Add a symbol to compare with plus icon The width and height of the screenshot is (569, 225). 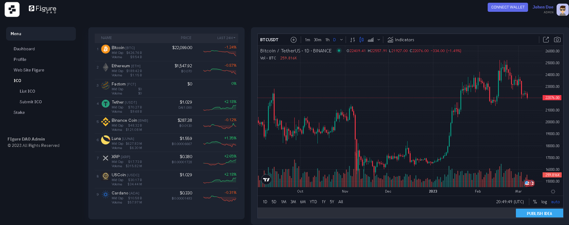click(294, 40)
